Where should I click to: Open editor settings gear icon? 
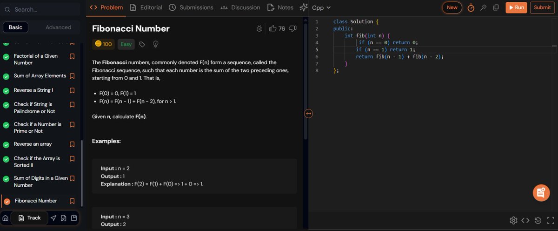[513, 220]
